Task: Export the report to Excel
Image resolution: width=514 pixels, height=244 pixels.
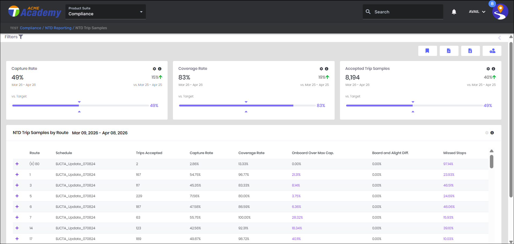Action: pyautogui.click(x=470, y=51)
